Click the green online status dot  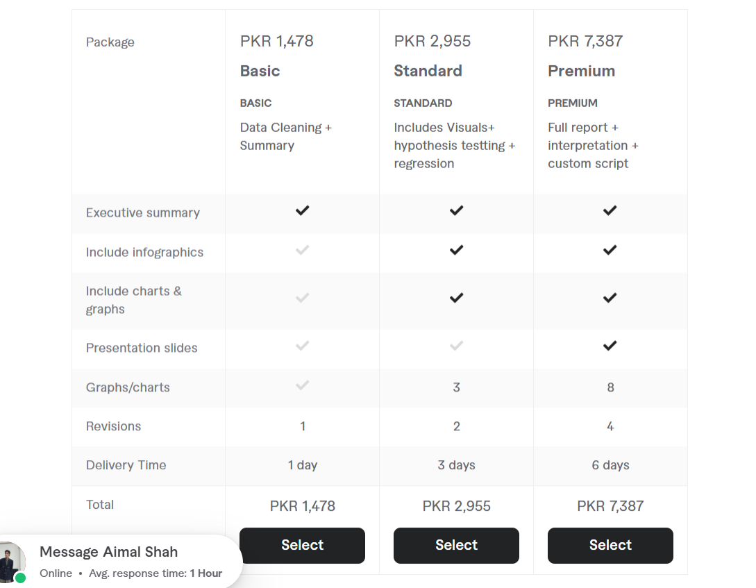20,578
